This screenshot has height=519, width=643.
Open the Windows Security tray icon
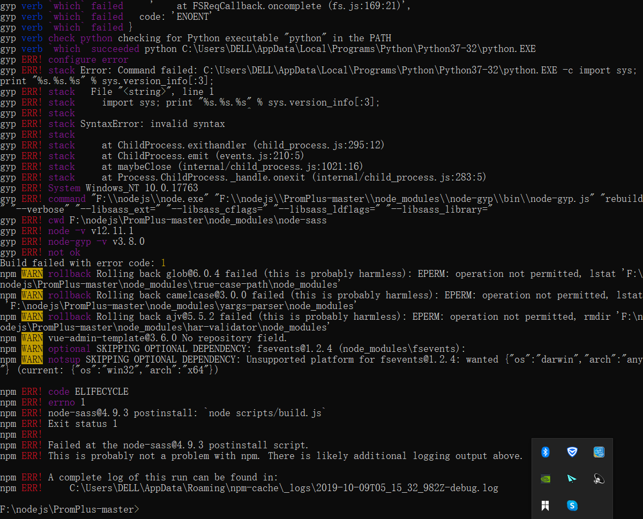click(545, 506)
